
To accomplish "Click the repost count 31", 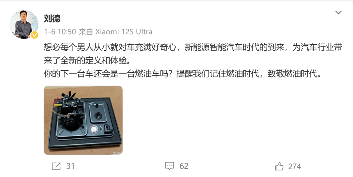I will click(71, 166).
